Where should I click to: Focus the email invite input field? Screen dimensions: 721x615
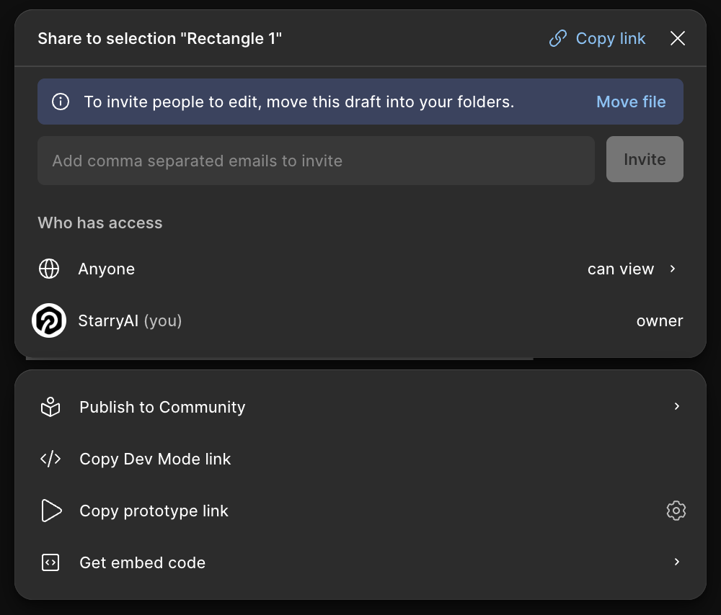pos(316,161)
